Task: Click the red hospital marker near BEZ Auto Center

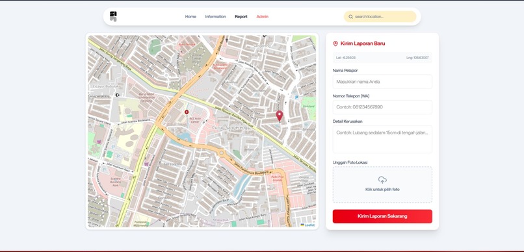Action: click(x=187, y=112)
